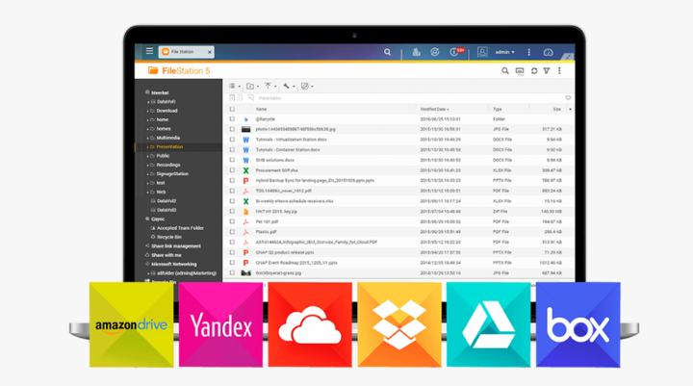Open network media player icon

pos(520,70)
